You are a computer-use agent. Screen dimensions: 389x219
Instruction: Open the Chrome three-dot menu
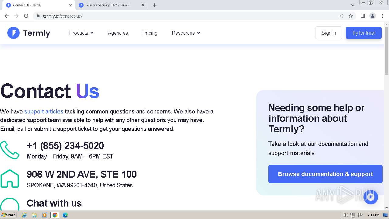click(x=382, y=16)
